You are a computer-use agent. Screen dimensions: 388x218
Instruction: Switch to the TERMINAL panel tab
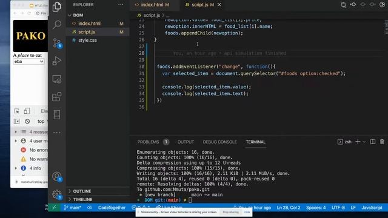[x=256, y=142]
